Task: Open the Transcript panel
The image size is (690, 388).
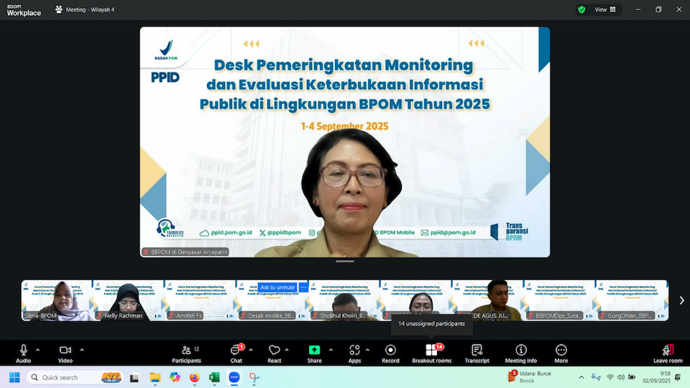Action: (x=477, y=354)
